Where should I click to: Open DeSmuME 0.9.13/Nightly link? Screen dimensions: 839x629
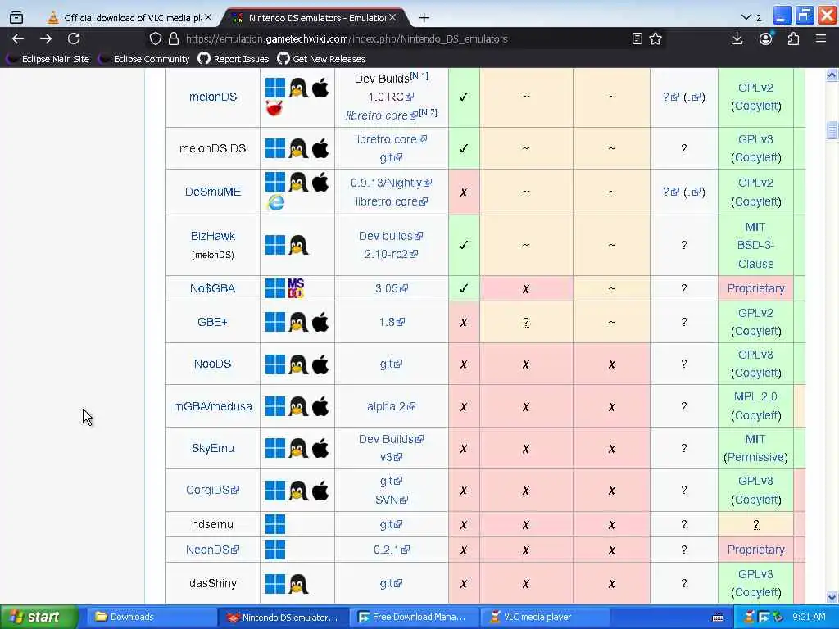[391, 183]
